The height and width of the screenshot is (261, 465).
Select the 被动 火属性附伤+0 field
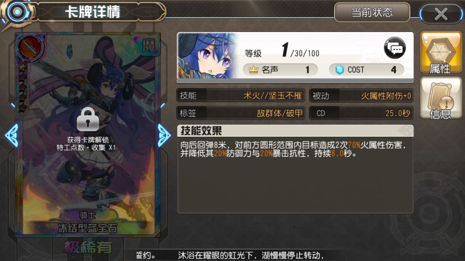pyautogui.click(x=361, y=95)
